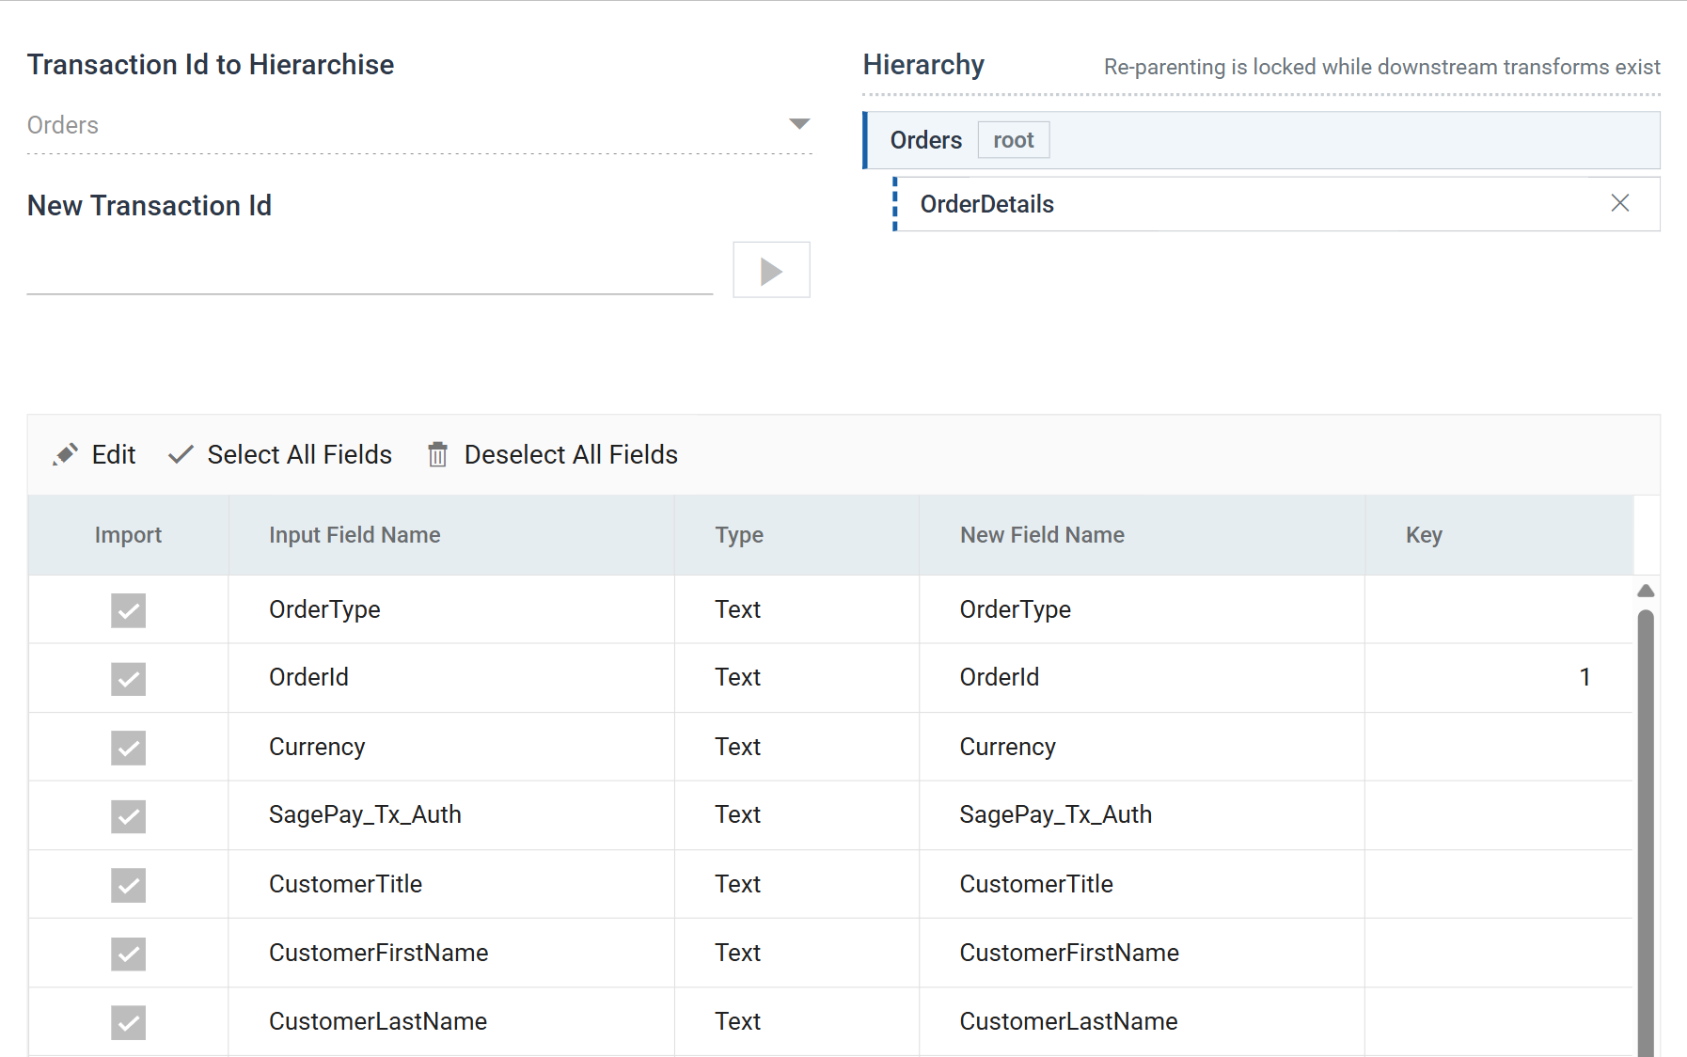Click the trash icon for Deselect All Fields
Screen dimensions: 1687x1057
coord(437,454)
